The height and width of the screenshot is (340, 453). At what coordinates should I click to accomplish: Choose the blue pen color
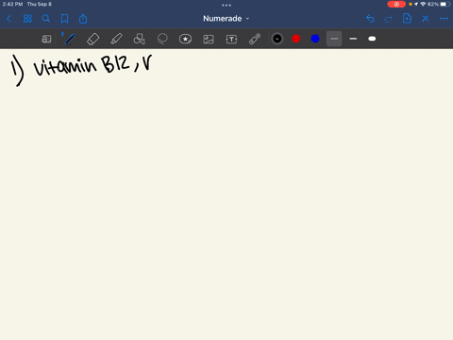coord(315,39)
